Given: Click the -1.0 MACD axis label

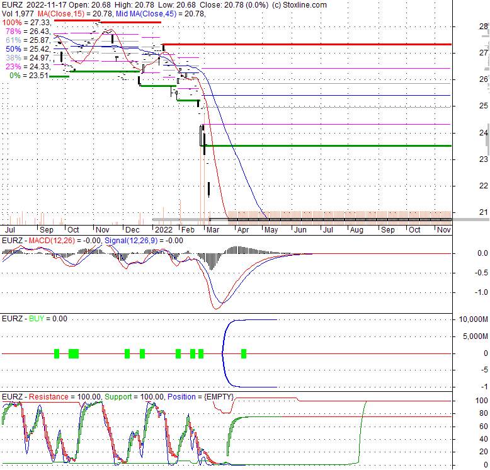Looking at the screenshot, I should [x=481, y=292].
